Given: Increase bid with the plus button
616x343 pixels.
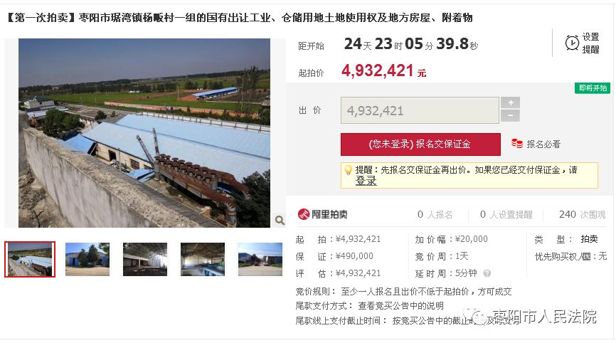Looking at the screenshot, I should 510,103.
